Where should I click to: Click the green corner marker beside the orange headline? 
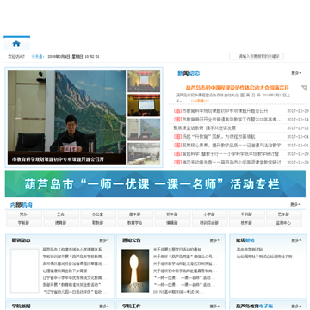[303, 88]
